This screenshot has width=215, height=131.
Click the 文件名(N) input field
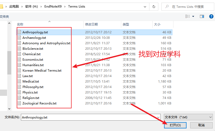[90, 117]
